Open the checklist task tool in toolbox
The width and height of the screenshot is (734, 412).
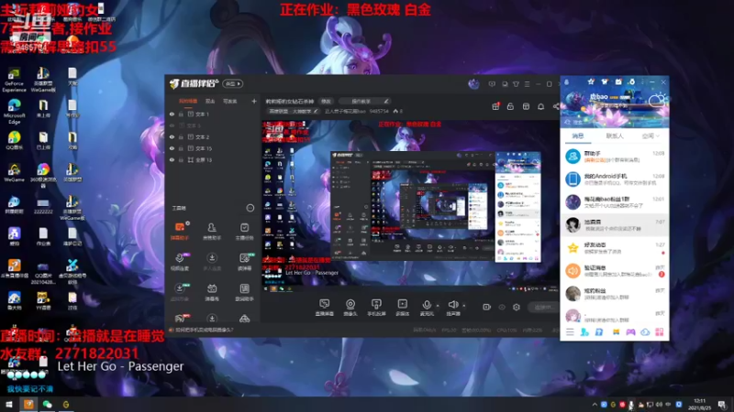tap(244, 231)
